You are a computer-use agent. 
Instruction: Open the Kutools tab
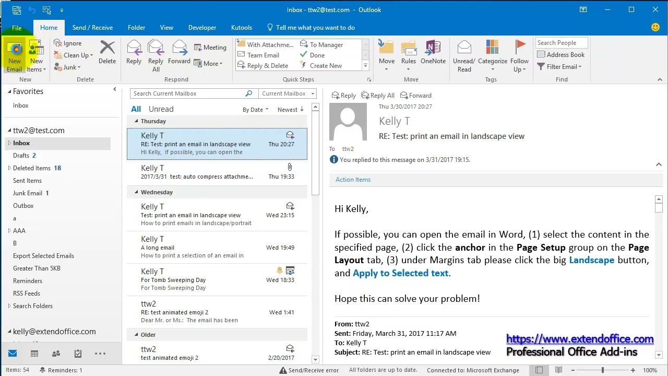(x=241, y=28)
